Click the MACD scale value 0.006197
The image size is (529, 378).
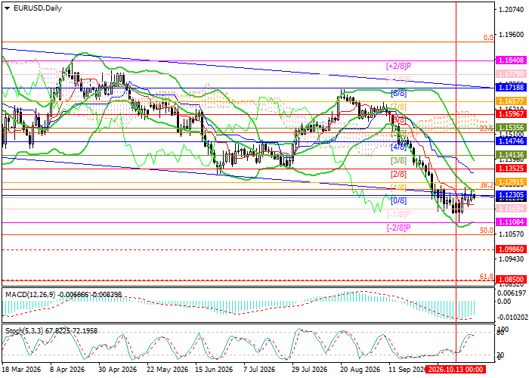512,294
